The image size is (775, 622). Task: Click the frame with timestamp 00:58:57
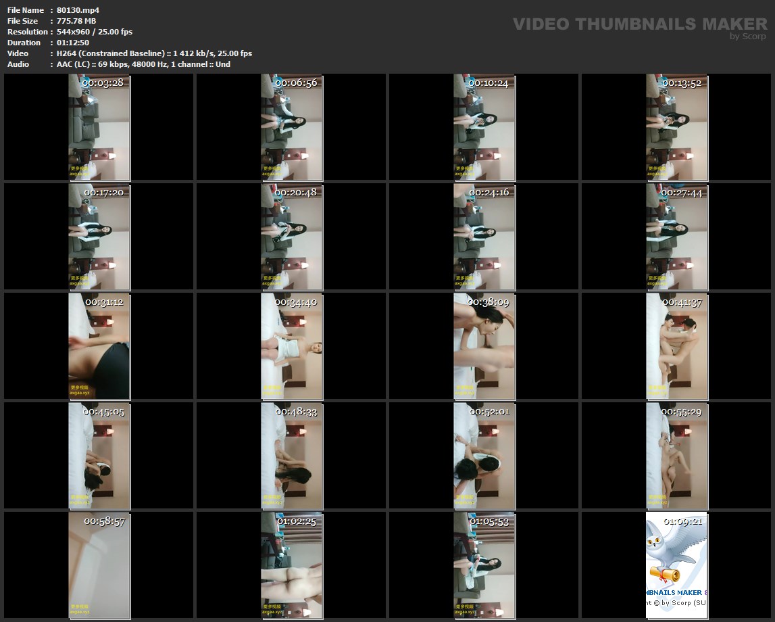[x=99, y=565]
